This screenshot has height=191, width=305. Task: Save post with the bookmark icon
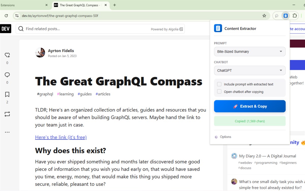coord(7,94)
